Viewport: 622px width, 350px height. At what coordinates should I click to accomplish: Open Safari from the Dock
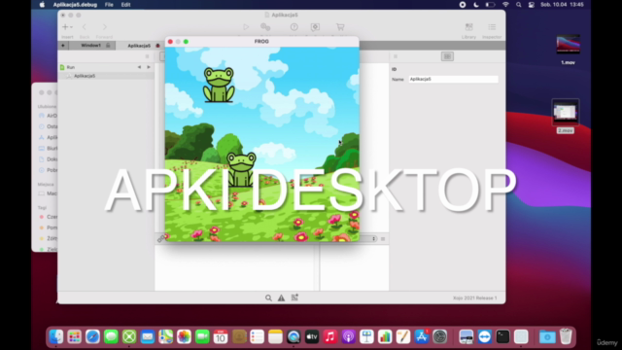pos(92,337)
